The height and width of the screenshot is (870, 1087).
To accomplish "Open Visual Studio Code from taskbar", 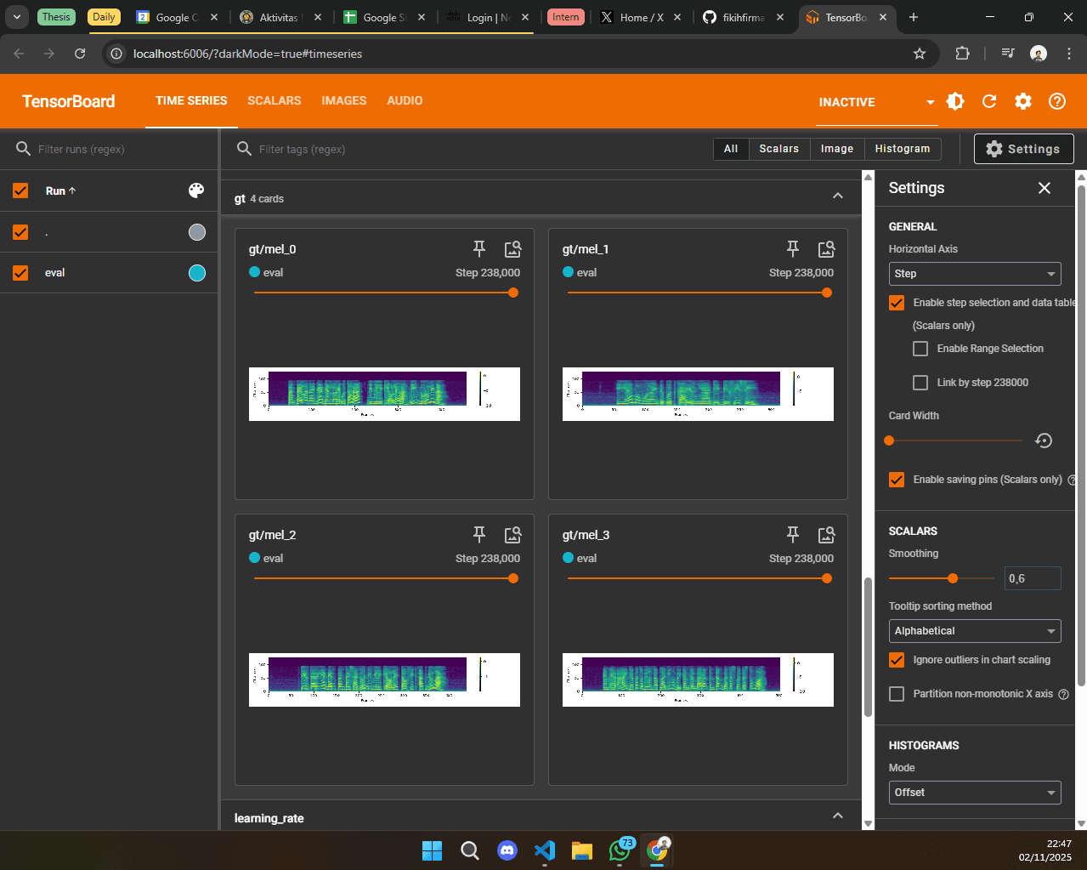I will pos(545,850).
